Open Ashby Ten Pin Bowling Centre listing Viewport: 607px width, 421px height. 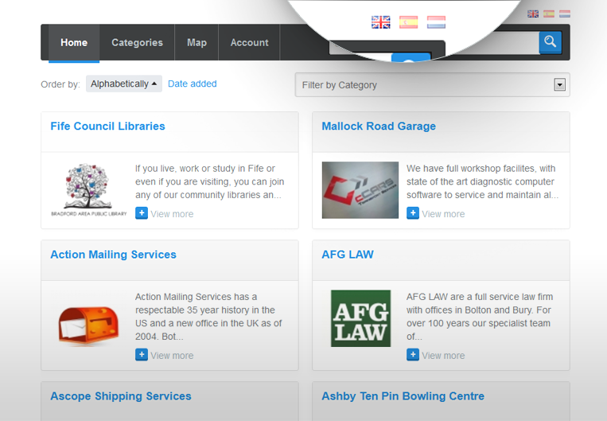tap(403, 396)
